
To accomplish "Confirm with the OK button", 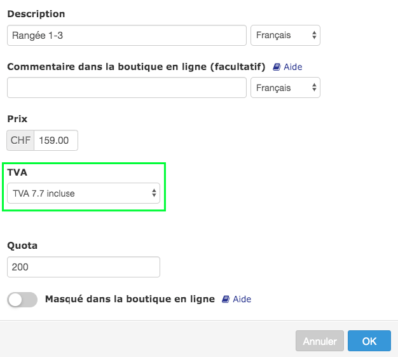I will pos(369,341).
